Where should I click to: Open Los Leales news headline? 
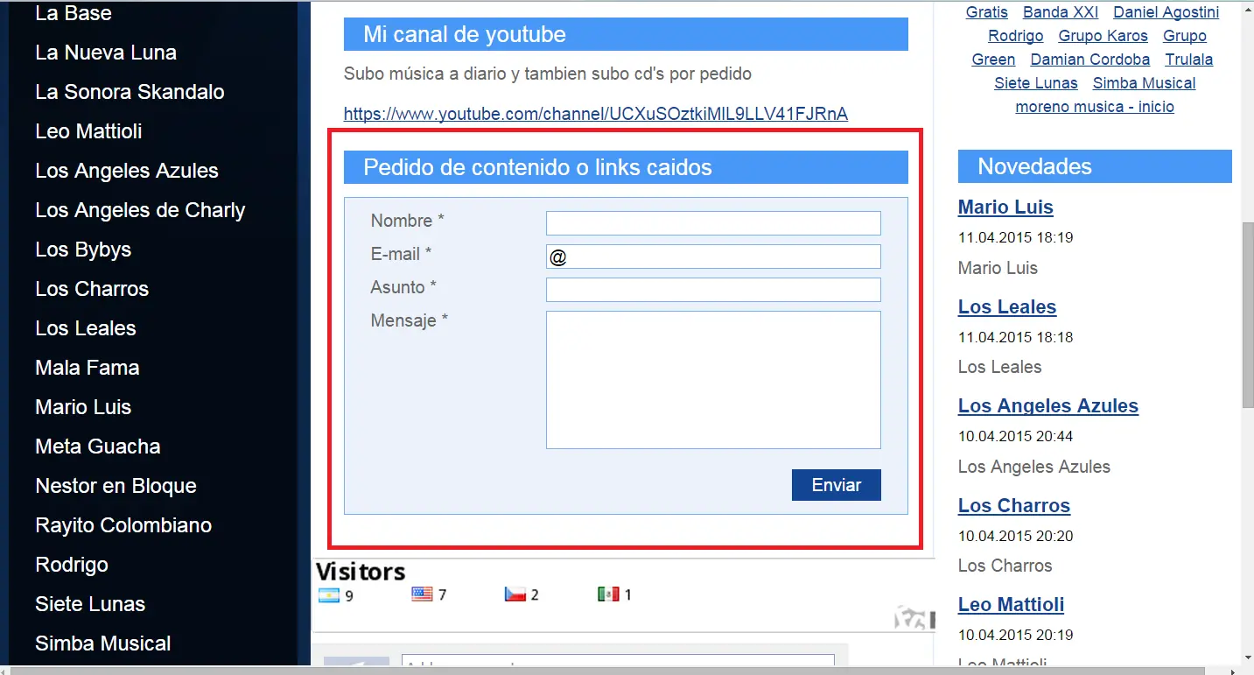pos(1007,307)
